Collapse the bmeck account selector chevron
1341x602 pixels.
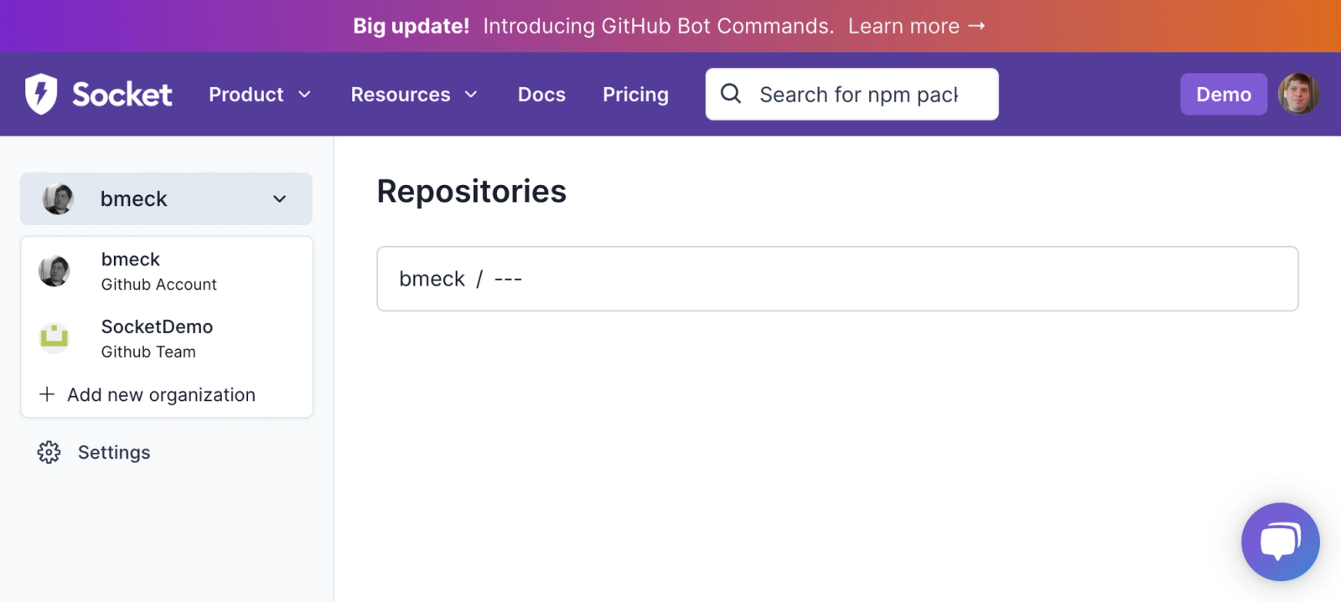point(280,199)
